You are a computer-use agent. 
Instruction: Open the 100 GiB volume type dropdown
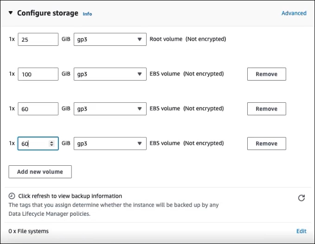tap(110, 74)
